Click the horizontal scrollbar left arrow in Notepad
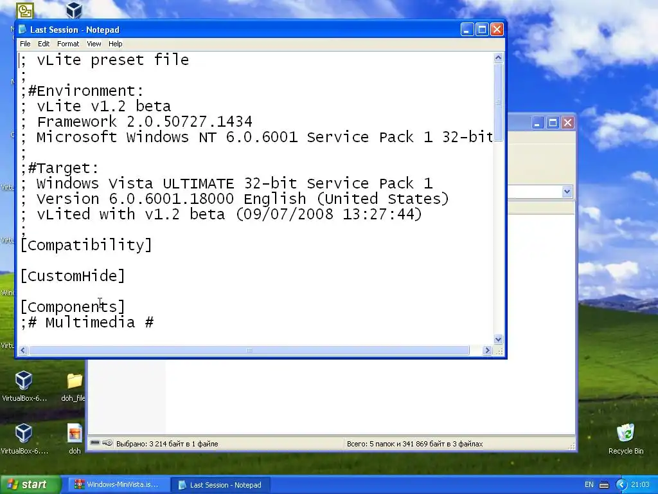Viewport: 658px width, 494px height. [23, 351]
